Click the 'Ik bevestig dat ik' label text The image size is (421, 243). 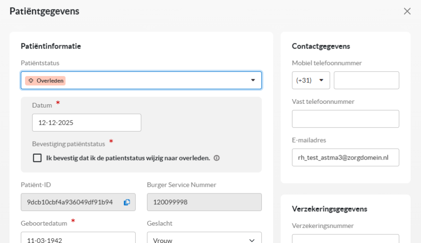tap(128, 158)
